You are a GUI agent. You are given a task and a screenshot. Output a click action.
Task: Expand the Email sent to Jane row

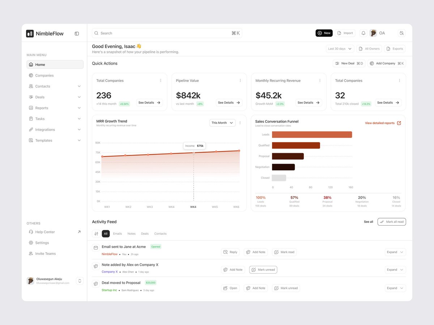[395, 252]
